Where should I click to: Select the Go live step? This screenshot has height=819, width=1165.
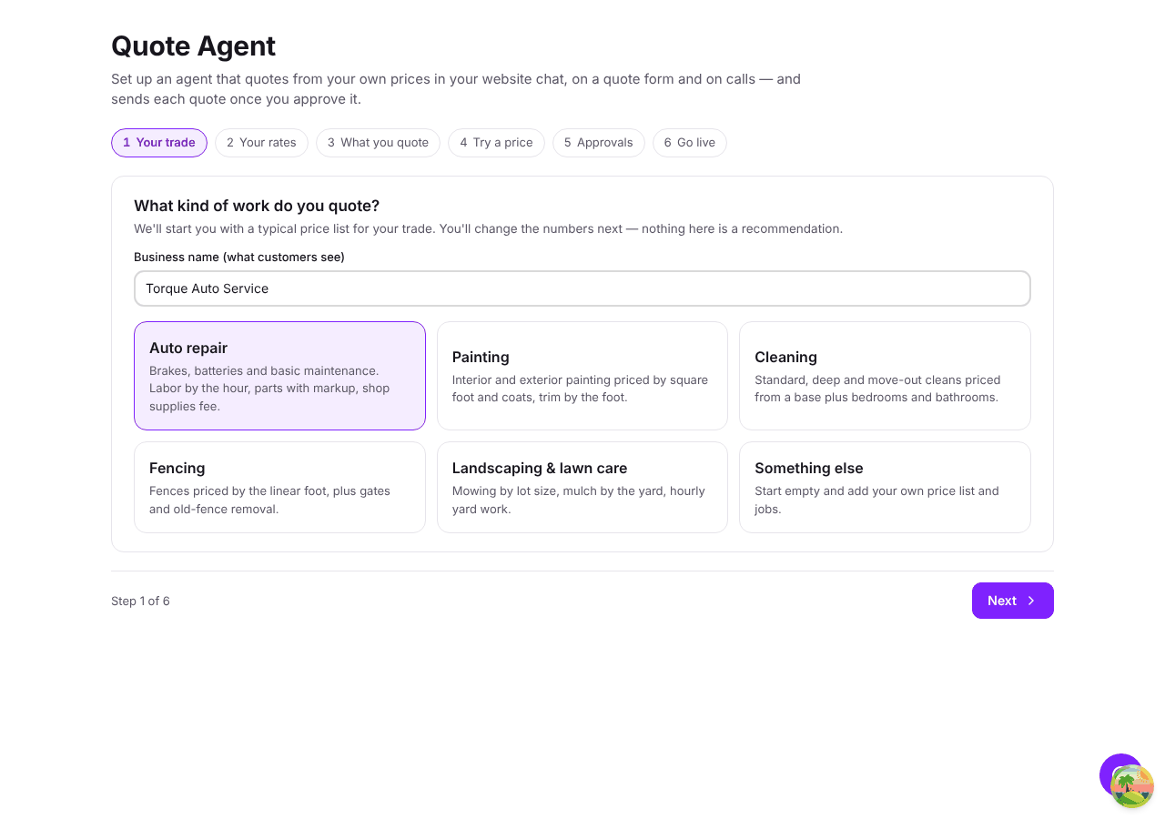click(689, 143)
